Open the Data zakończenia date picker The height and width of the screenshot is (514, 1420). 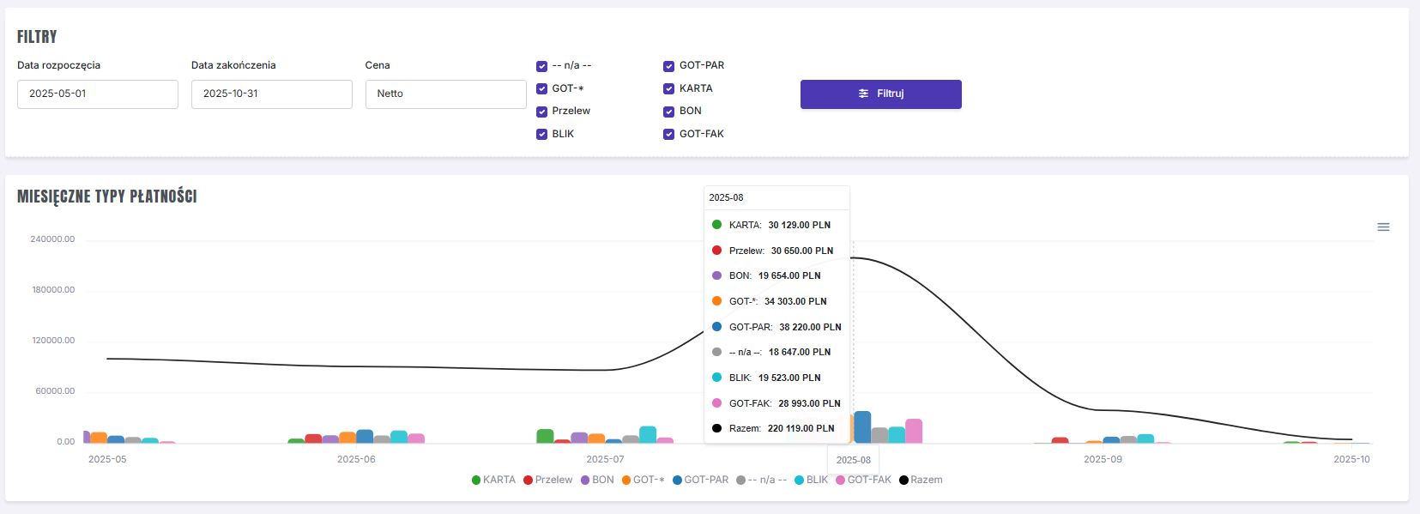[271, 94]
